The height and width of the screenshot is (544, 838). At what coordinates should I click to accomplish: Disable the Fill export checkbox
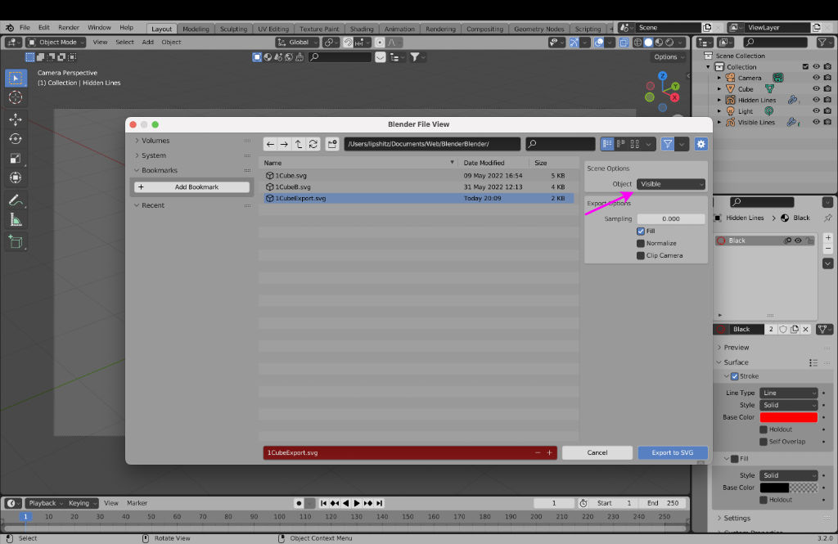coord(641,232)
